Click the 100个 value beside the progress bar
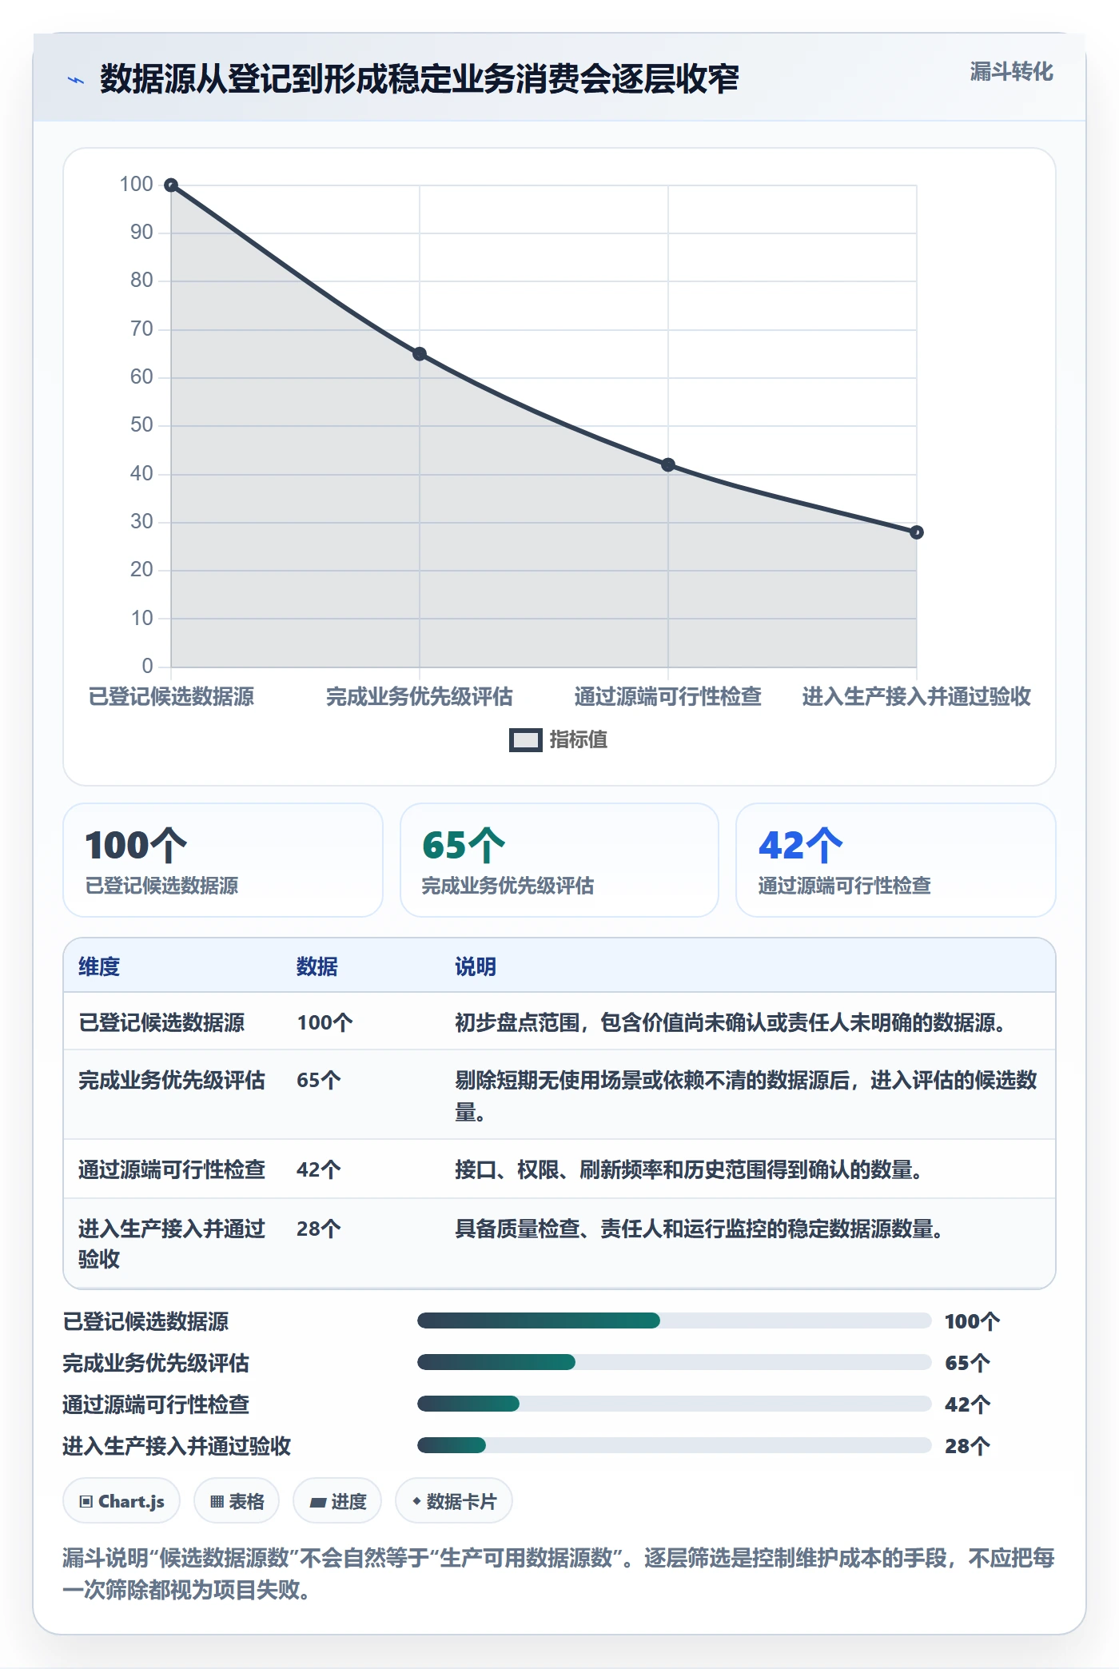 (972, 1321)
